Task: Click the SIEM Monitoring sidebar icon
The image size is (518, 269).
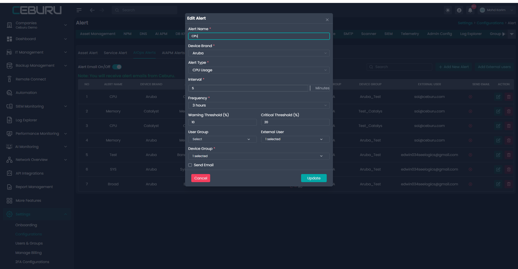Action: coord(9,107)
